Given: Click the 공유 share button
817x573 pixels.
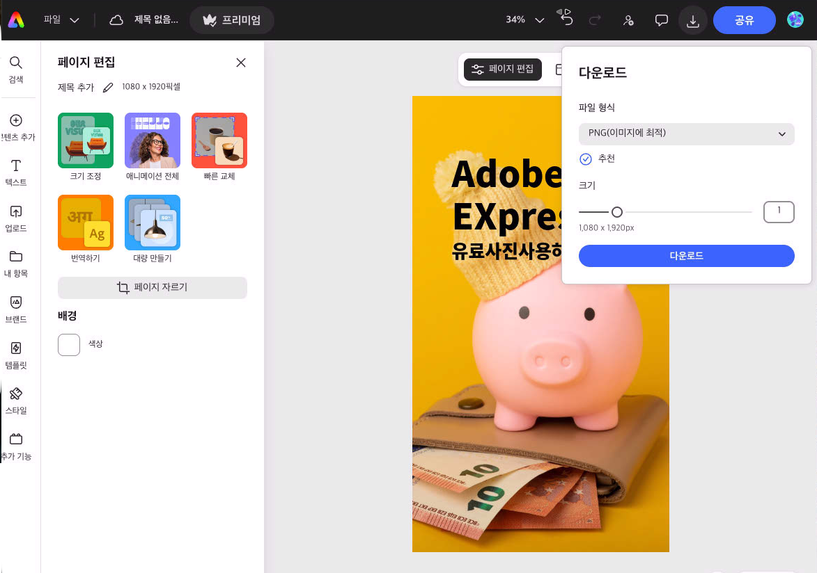Looking at the screenshot, I should 744,20.
